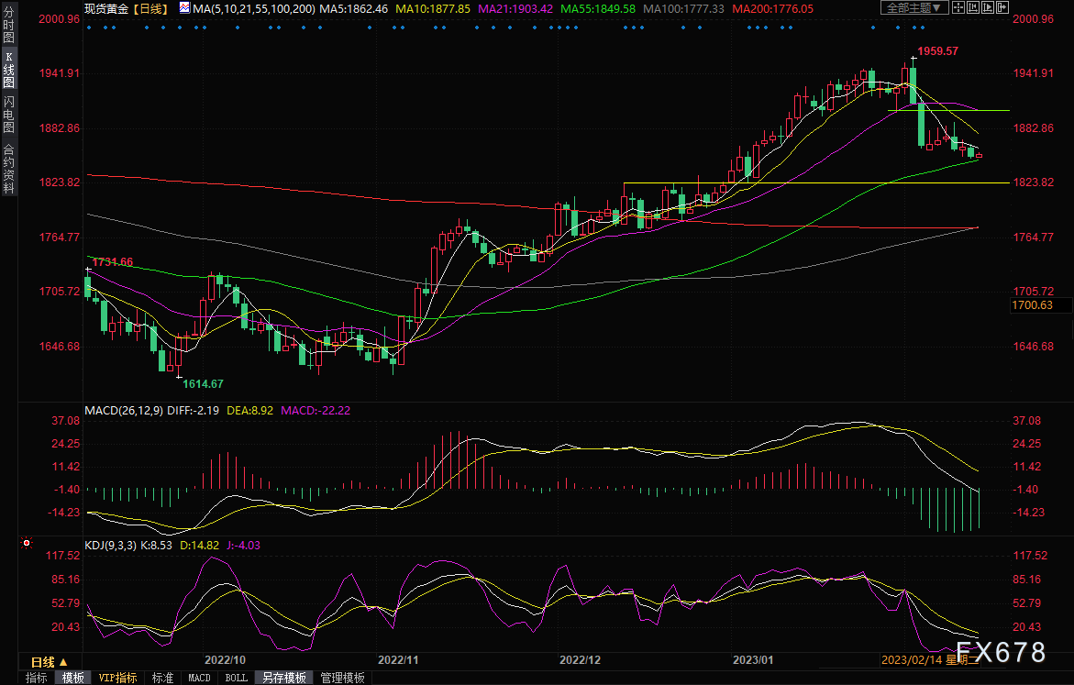
Task: Click the 另存模板 button
Action: pyautogui.click(x=283, y=678)
